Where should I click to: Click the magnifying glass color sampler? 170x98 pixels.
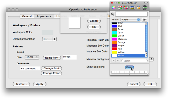(x=113, y=14)
